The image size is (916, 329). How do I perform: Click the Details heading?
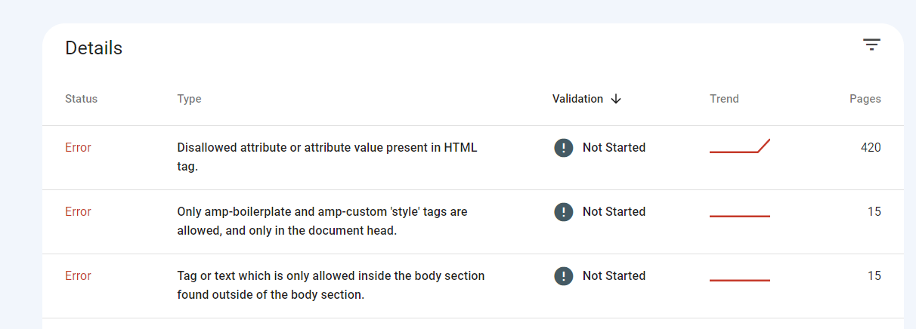pyautogui.click(x=94, y=48)
